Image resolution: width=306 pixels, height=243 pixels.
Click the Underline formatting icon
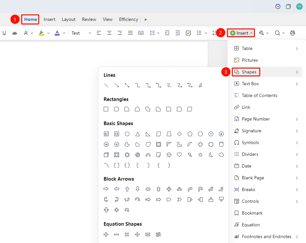[x=4, y=33]
